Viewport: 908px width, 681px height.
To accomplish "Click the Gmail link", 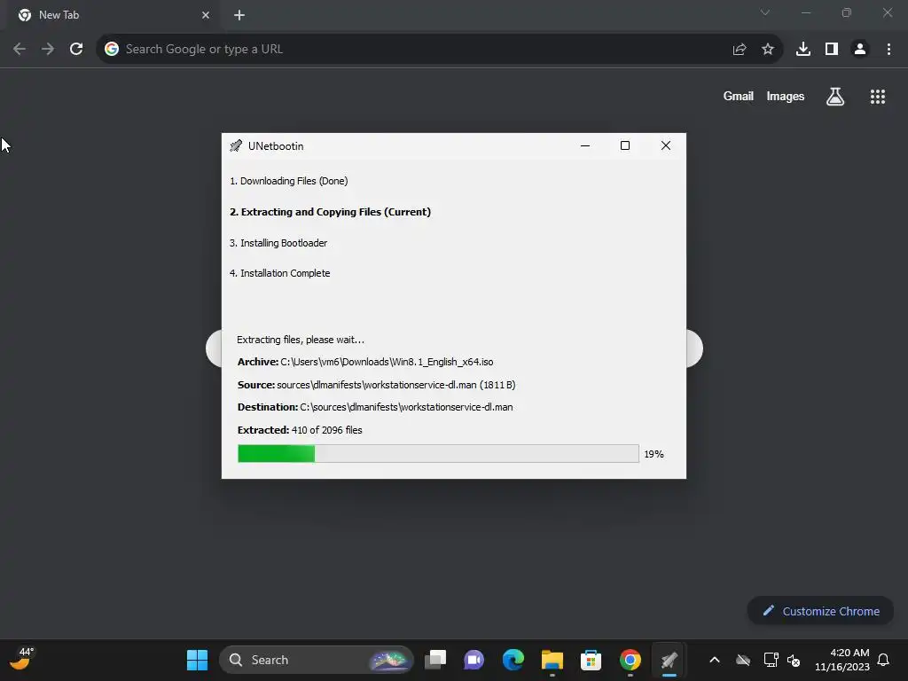I will [x=739, y=96].
